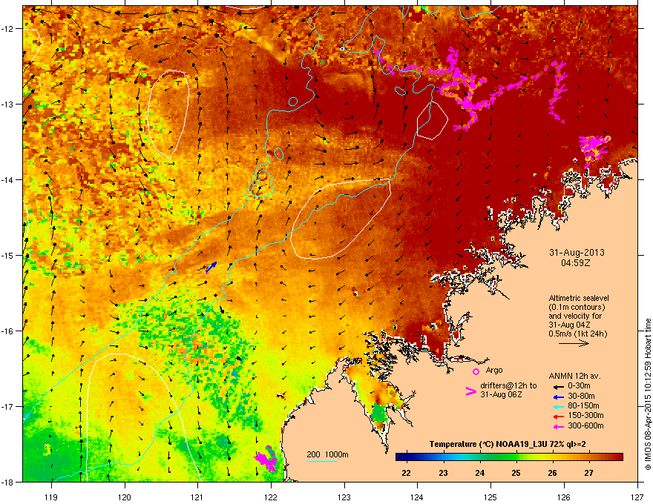Click the blue ANMN current arrow near 121E
The height and width of the screenshot is (504, 653).
tap(211, 267)
